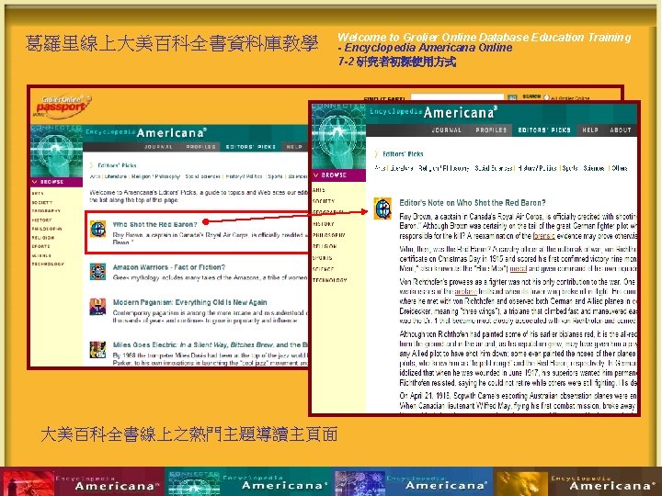Click History/Politics category in back window
Image resolution: width=662 pixels, height=496 pixels.
pos(244,176)
